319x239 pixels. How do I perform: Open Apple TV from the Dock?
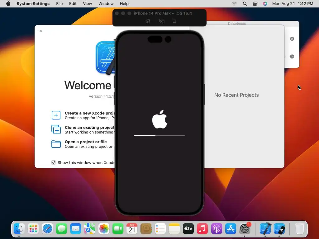click(x=188, y=229)
